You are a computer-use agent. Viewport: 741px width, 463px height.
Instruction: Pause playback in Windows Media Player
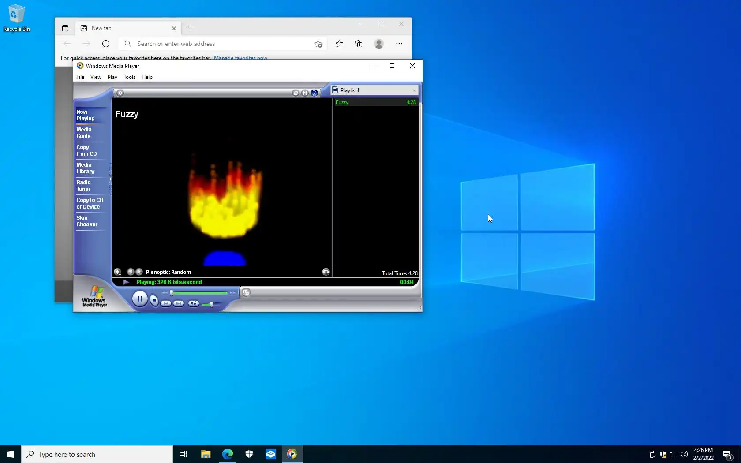(140, 299)
